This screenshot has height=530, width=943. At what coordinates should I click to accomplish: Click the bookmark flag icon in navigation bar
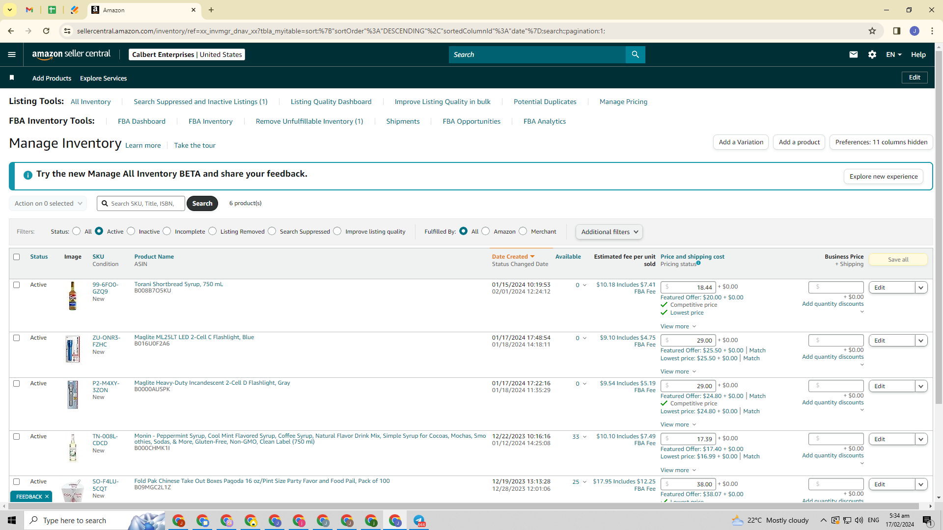[x=12, y=78]
